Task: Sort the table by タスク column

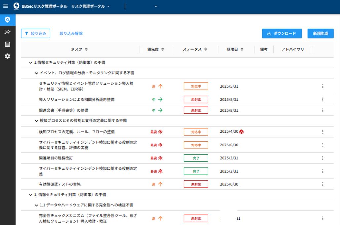Action: [86, 49]
